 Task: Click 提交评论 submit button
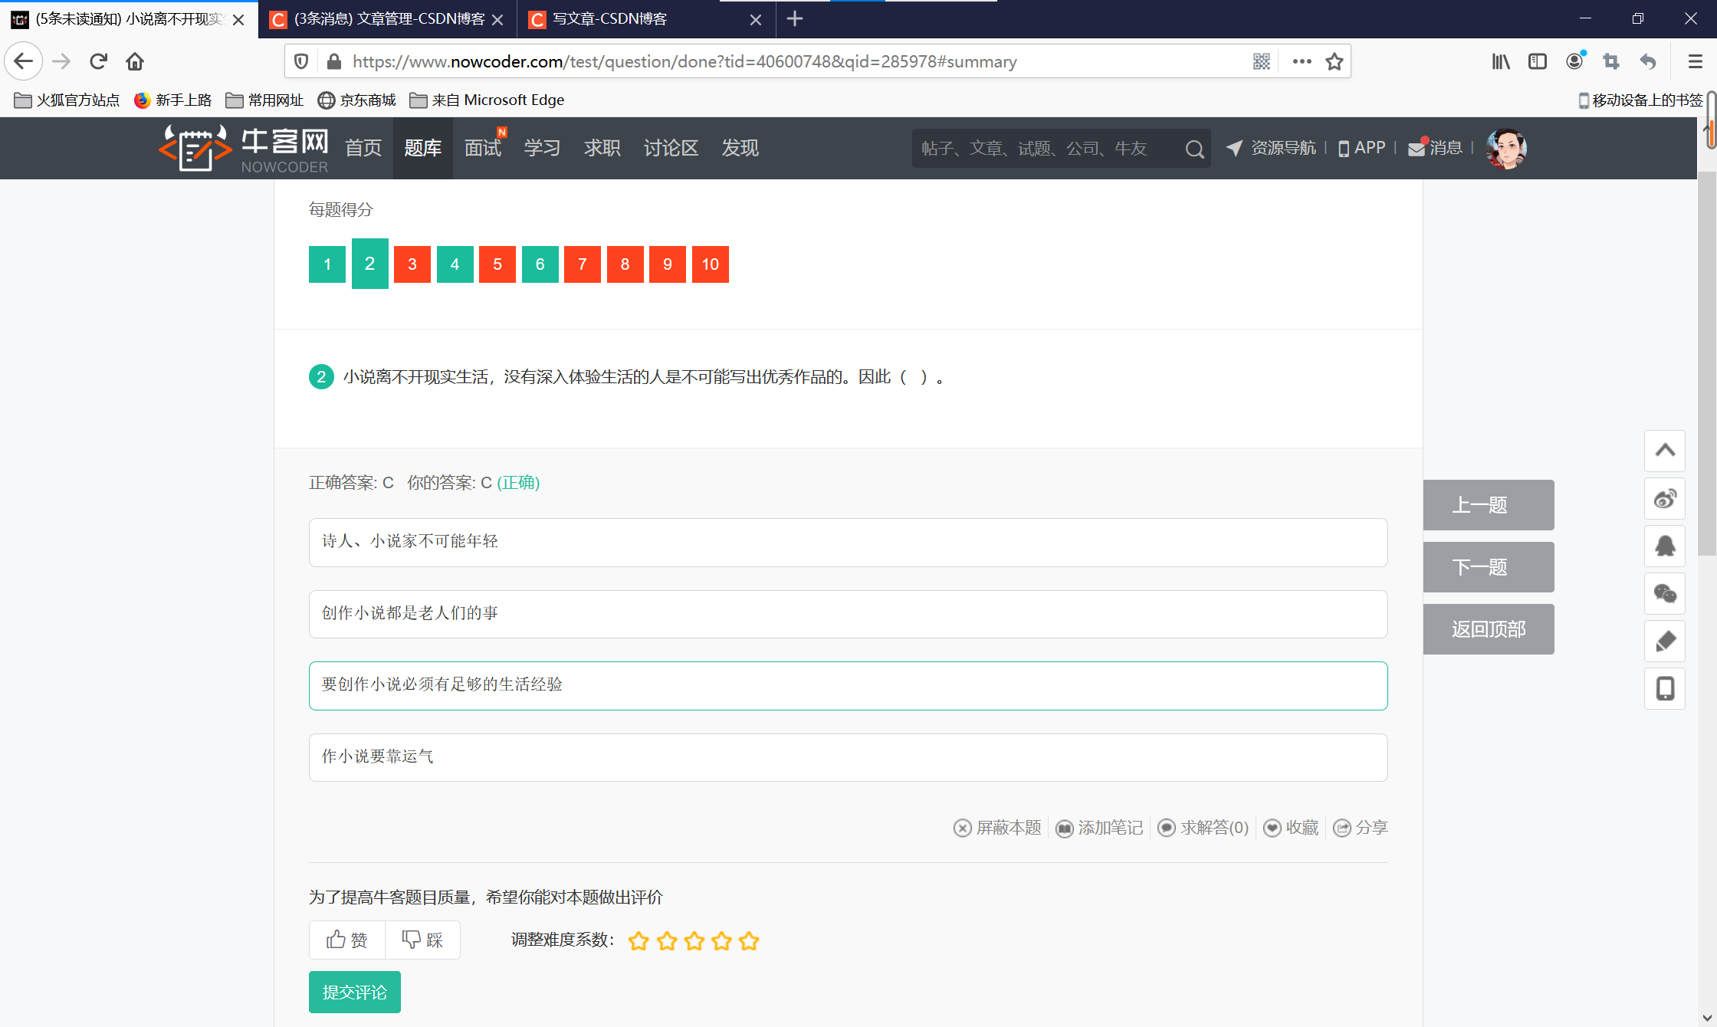click(355, 993)
